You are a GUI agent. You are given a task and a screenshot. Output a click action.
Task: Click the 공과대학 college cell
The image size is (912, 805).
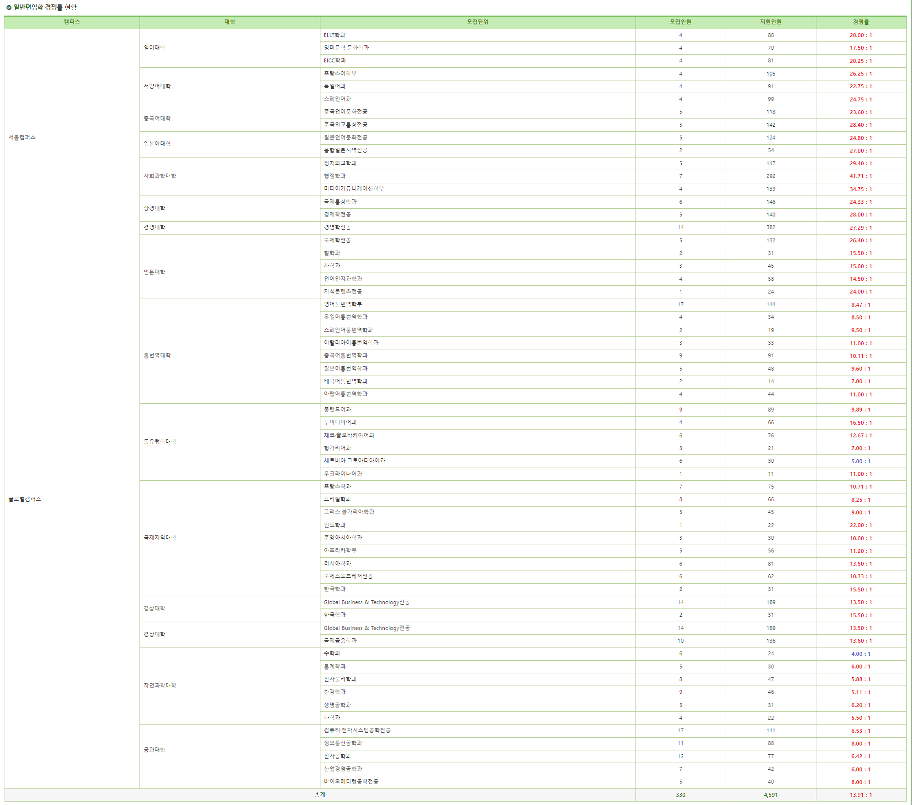click(x=230, y=750)
